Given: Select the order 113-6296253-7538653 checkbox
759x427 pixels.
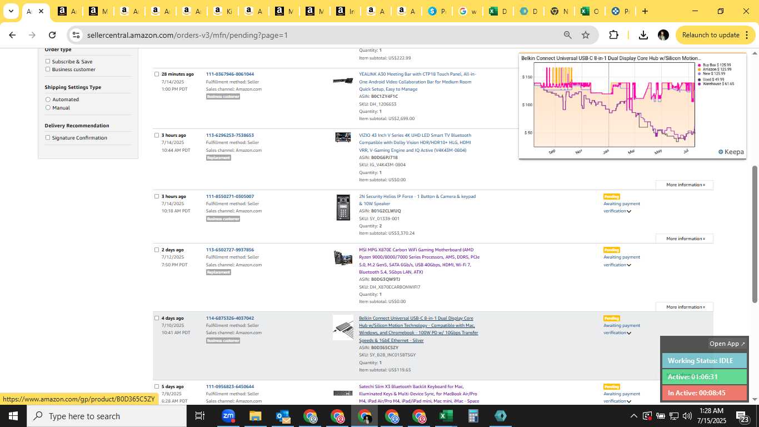Looking at the screenshot, I should 157,135.
